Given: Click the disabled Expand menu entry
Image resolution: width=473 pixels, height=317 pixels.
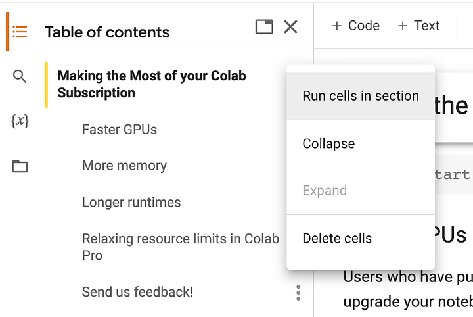Looking at the screenshot, I should [x=325, y=191].
